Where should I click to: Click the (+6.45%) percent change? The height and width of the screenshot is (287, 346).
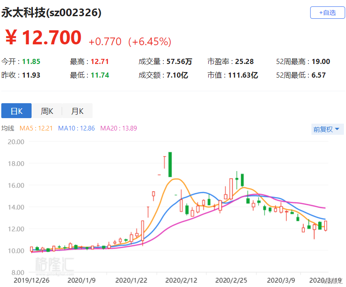pyautogui.click(x=150, y=41)
